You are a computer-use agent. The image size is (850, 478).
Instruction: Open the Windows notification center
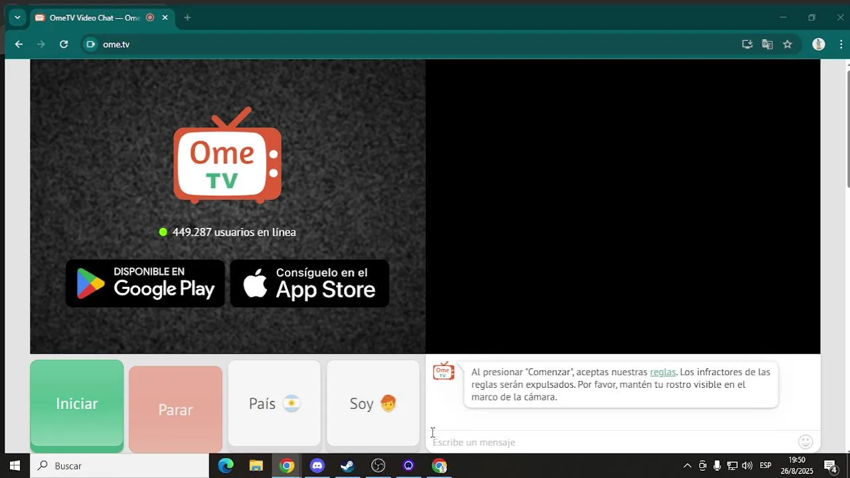pyautogui.click(x=830, y=466)
